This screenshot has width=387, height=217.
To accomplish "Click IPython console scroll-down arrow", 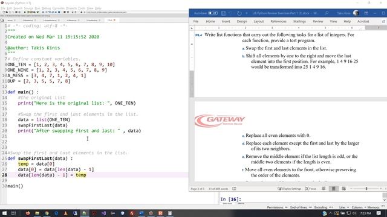I will 385,200.
